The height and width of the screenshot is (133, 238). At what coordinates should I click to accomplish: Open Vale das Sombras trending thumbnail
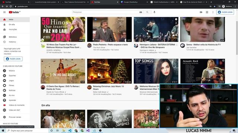click(x=109, y=119)
